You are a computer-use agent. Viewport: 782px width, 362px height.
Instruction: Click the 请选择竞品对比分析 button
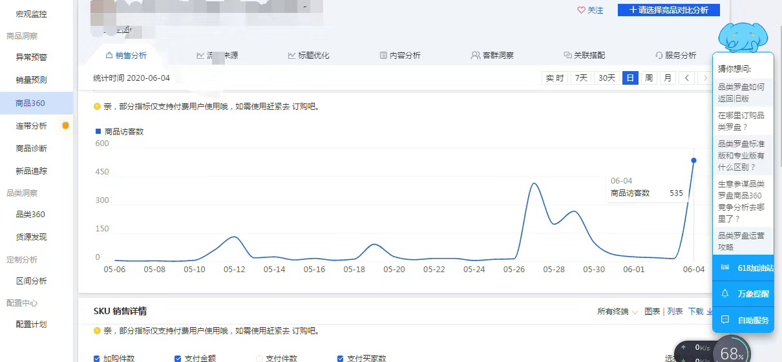point(669,10)
